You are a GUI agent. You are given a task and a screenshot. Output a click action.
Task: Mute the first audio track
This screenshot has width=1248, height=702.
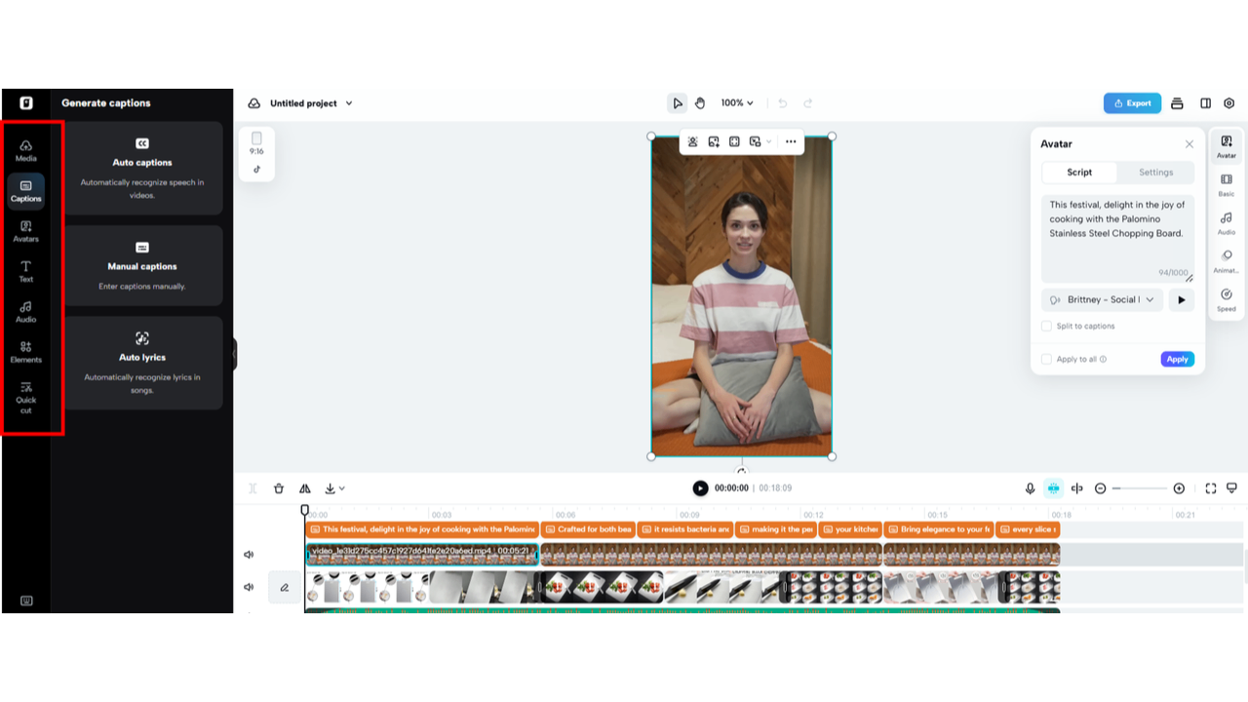[249, 554]
